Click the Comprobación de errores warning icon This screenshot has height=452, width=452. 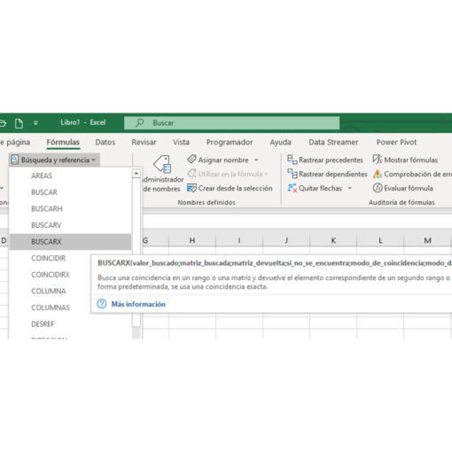[378, 174]
